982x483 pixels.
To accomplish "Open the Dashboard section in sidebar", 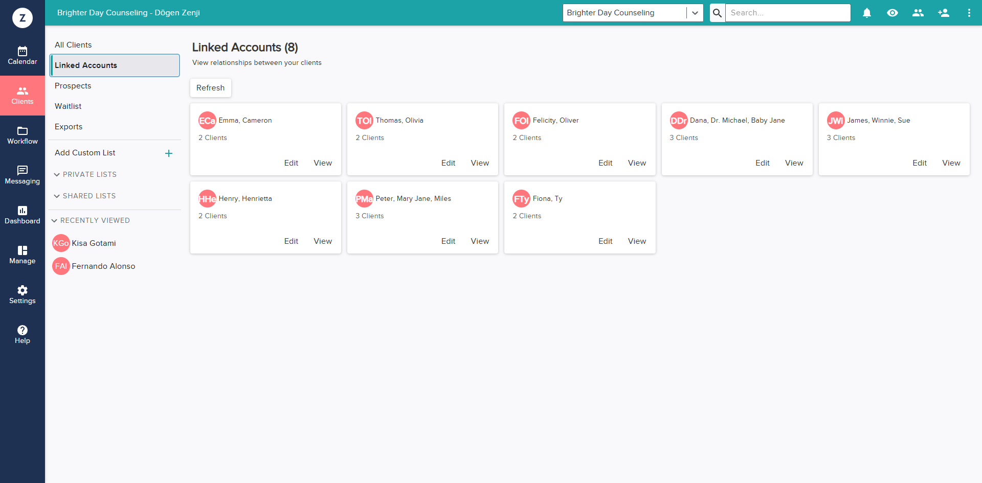I will 23,215.
